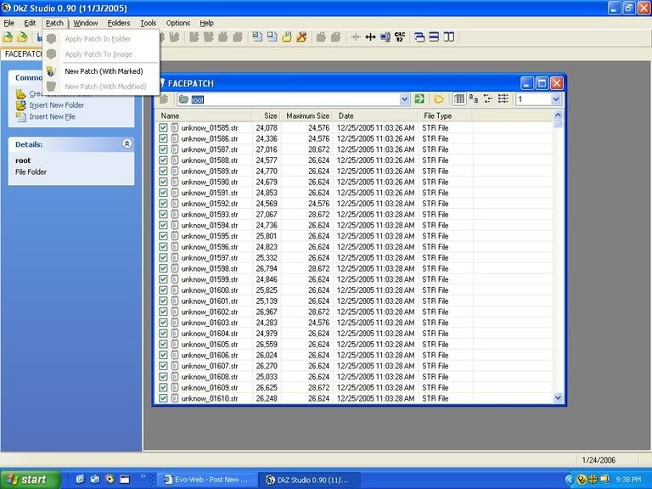Open the Folders menu
Viewport: 652px width, 489px height.
pos(119,23)
